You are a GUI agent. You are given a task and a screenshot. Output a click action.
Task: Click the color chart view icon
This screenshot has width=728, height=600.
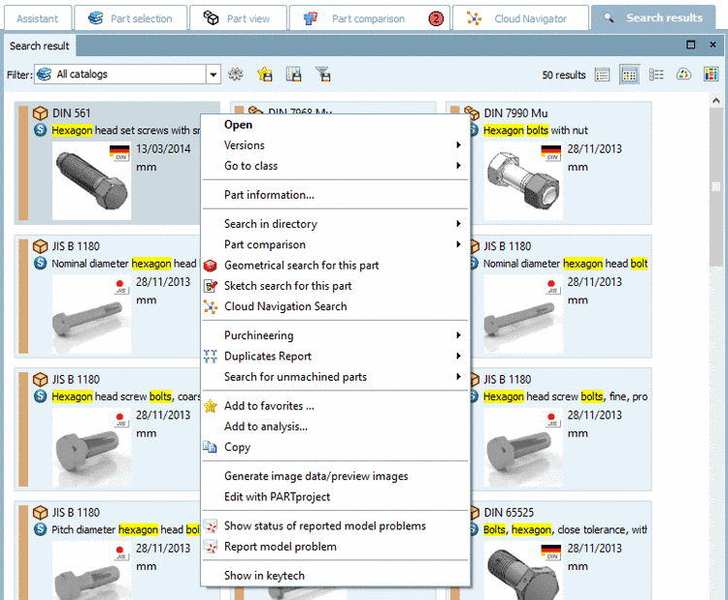pyautogui.click(x=683, y=75)
